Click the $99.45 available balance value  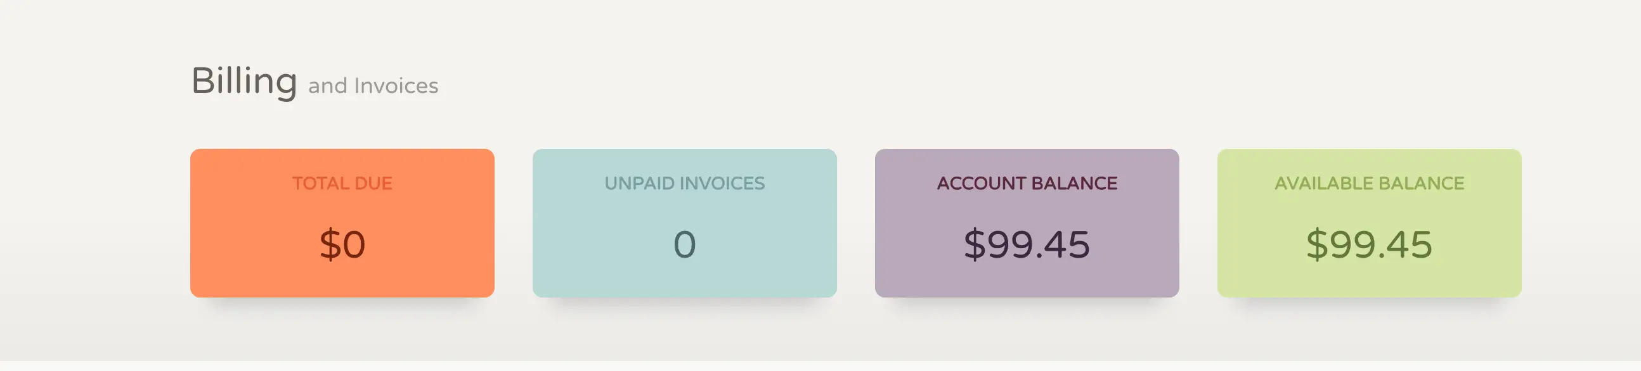coord(1369,244)
